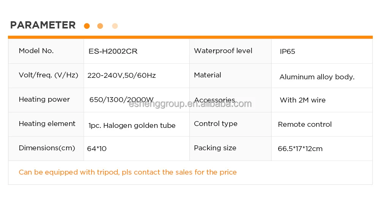Select the 220-240V,50/60Hz value
380x208 pixels.
122,76
